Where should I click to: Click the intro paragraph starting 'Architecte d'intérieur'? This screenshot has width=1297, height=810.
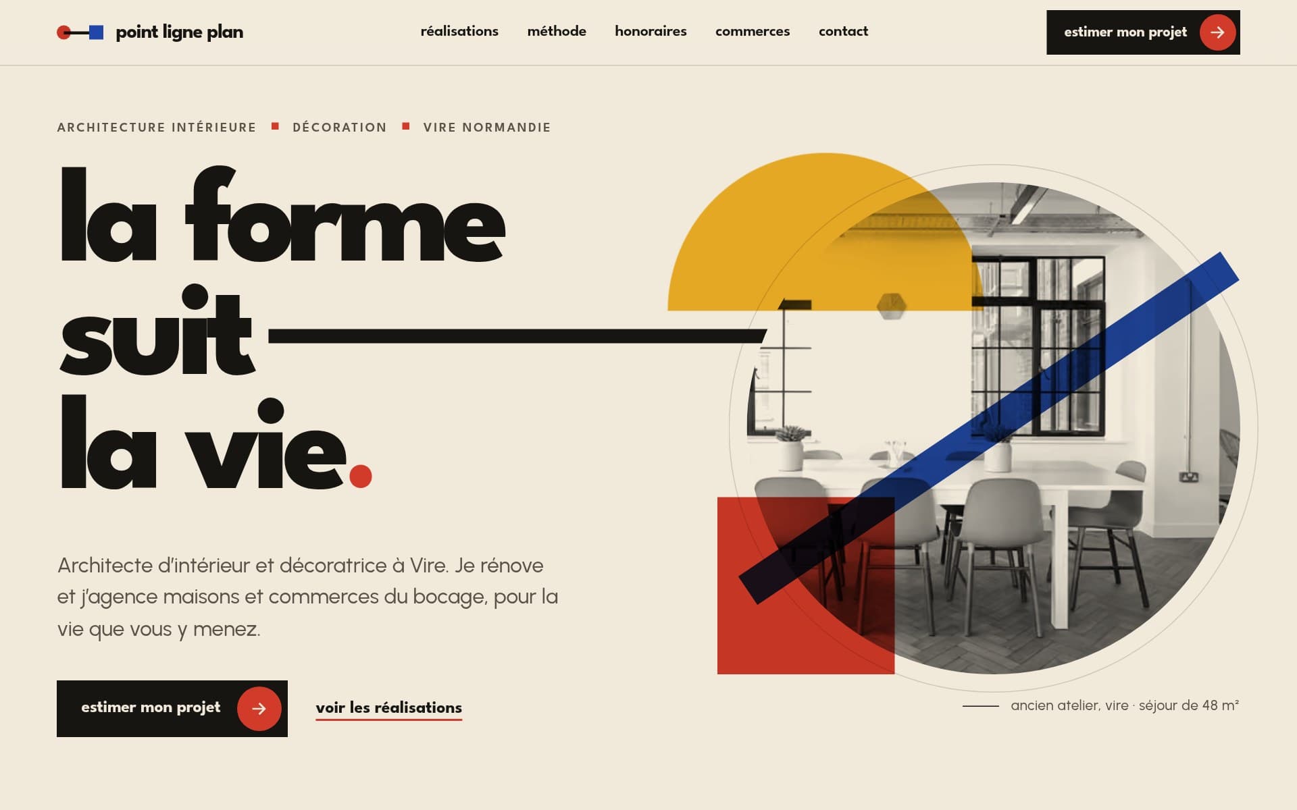(x=307, y=597)
